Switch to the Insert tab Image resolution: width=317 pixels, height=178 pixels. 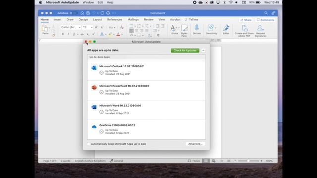57,20
